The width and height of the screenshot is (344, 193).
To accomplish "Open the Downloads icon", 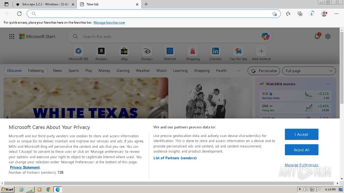I will click(x=312, y=14).
